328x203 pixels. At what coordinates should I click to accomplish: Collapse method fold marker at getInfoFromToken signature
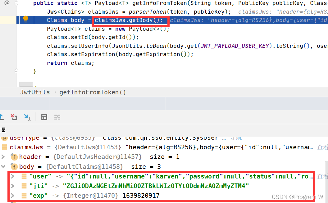[x=16, y=3]
